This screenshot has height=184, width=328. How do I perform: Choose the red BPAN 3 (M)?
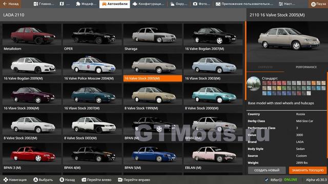[32, 157]
